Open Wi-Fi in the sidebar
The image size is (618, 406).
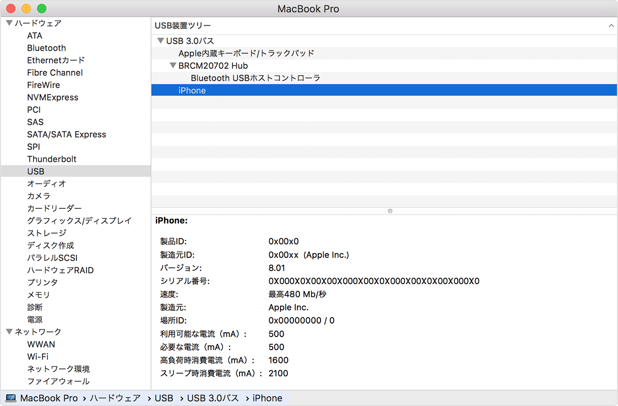(x=39, y=357)
